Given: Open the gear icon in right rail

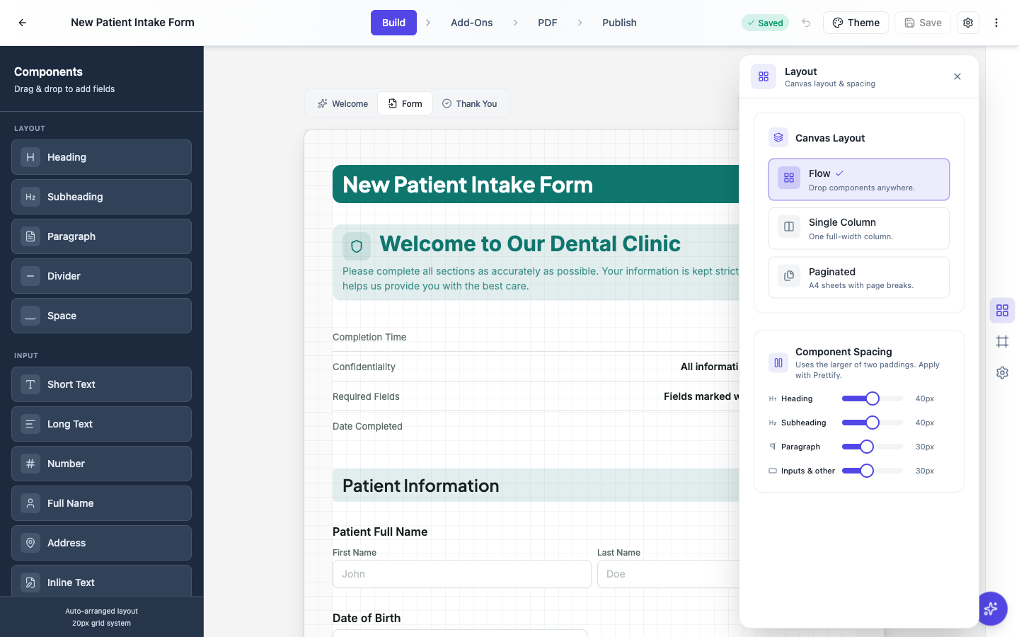Looking at the screenshot, I should [x=1002, y=372].
